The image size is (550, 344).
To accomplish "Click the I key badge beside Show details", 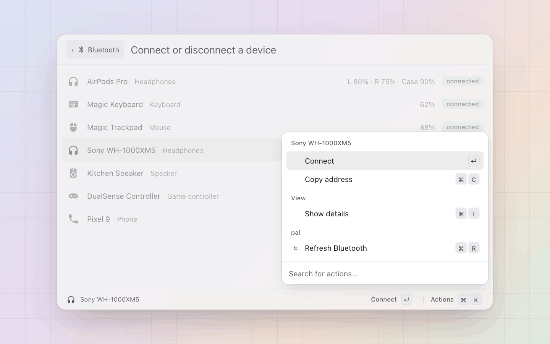I will (474, 214).
